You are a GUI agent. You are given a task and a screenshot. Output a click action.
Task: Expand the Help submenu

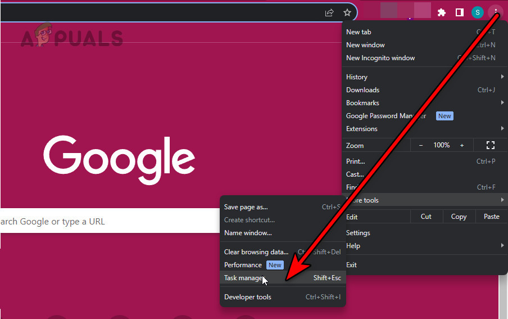tap(425, 246)
